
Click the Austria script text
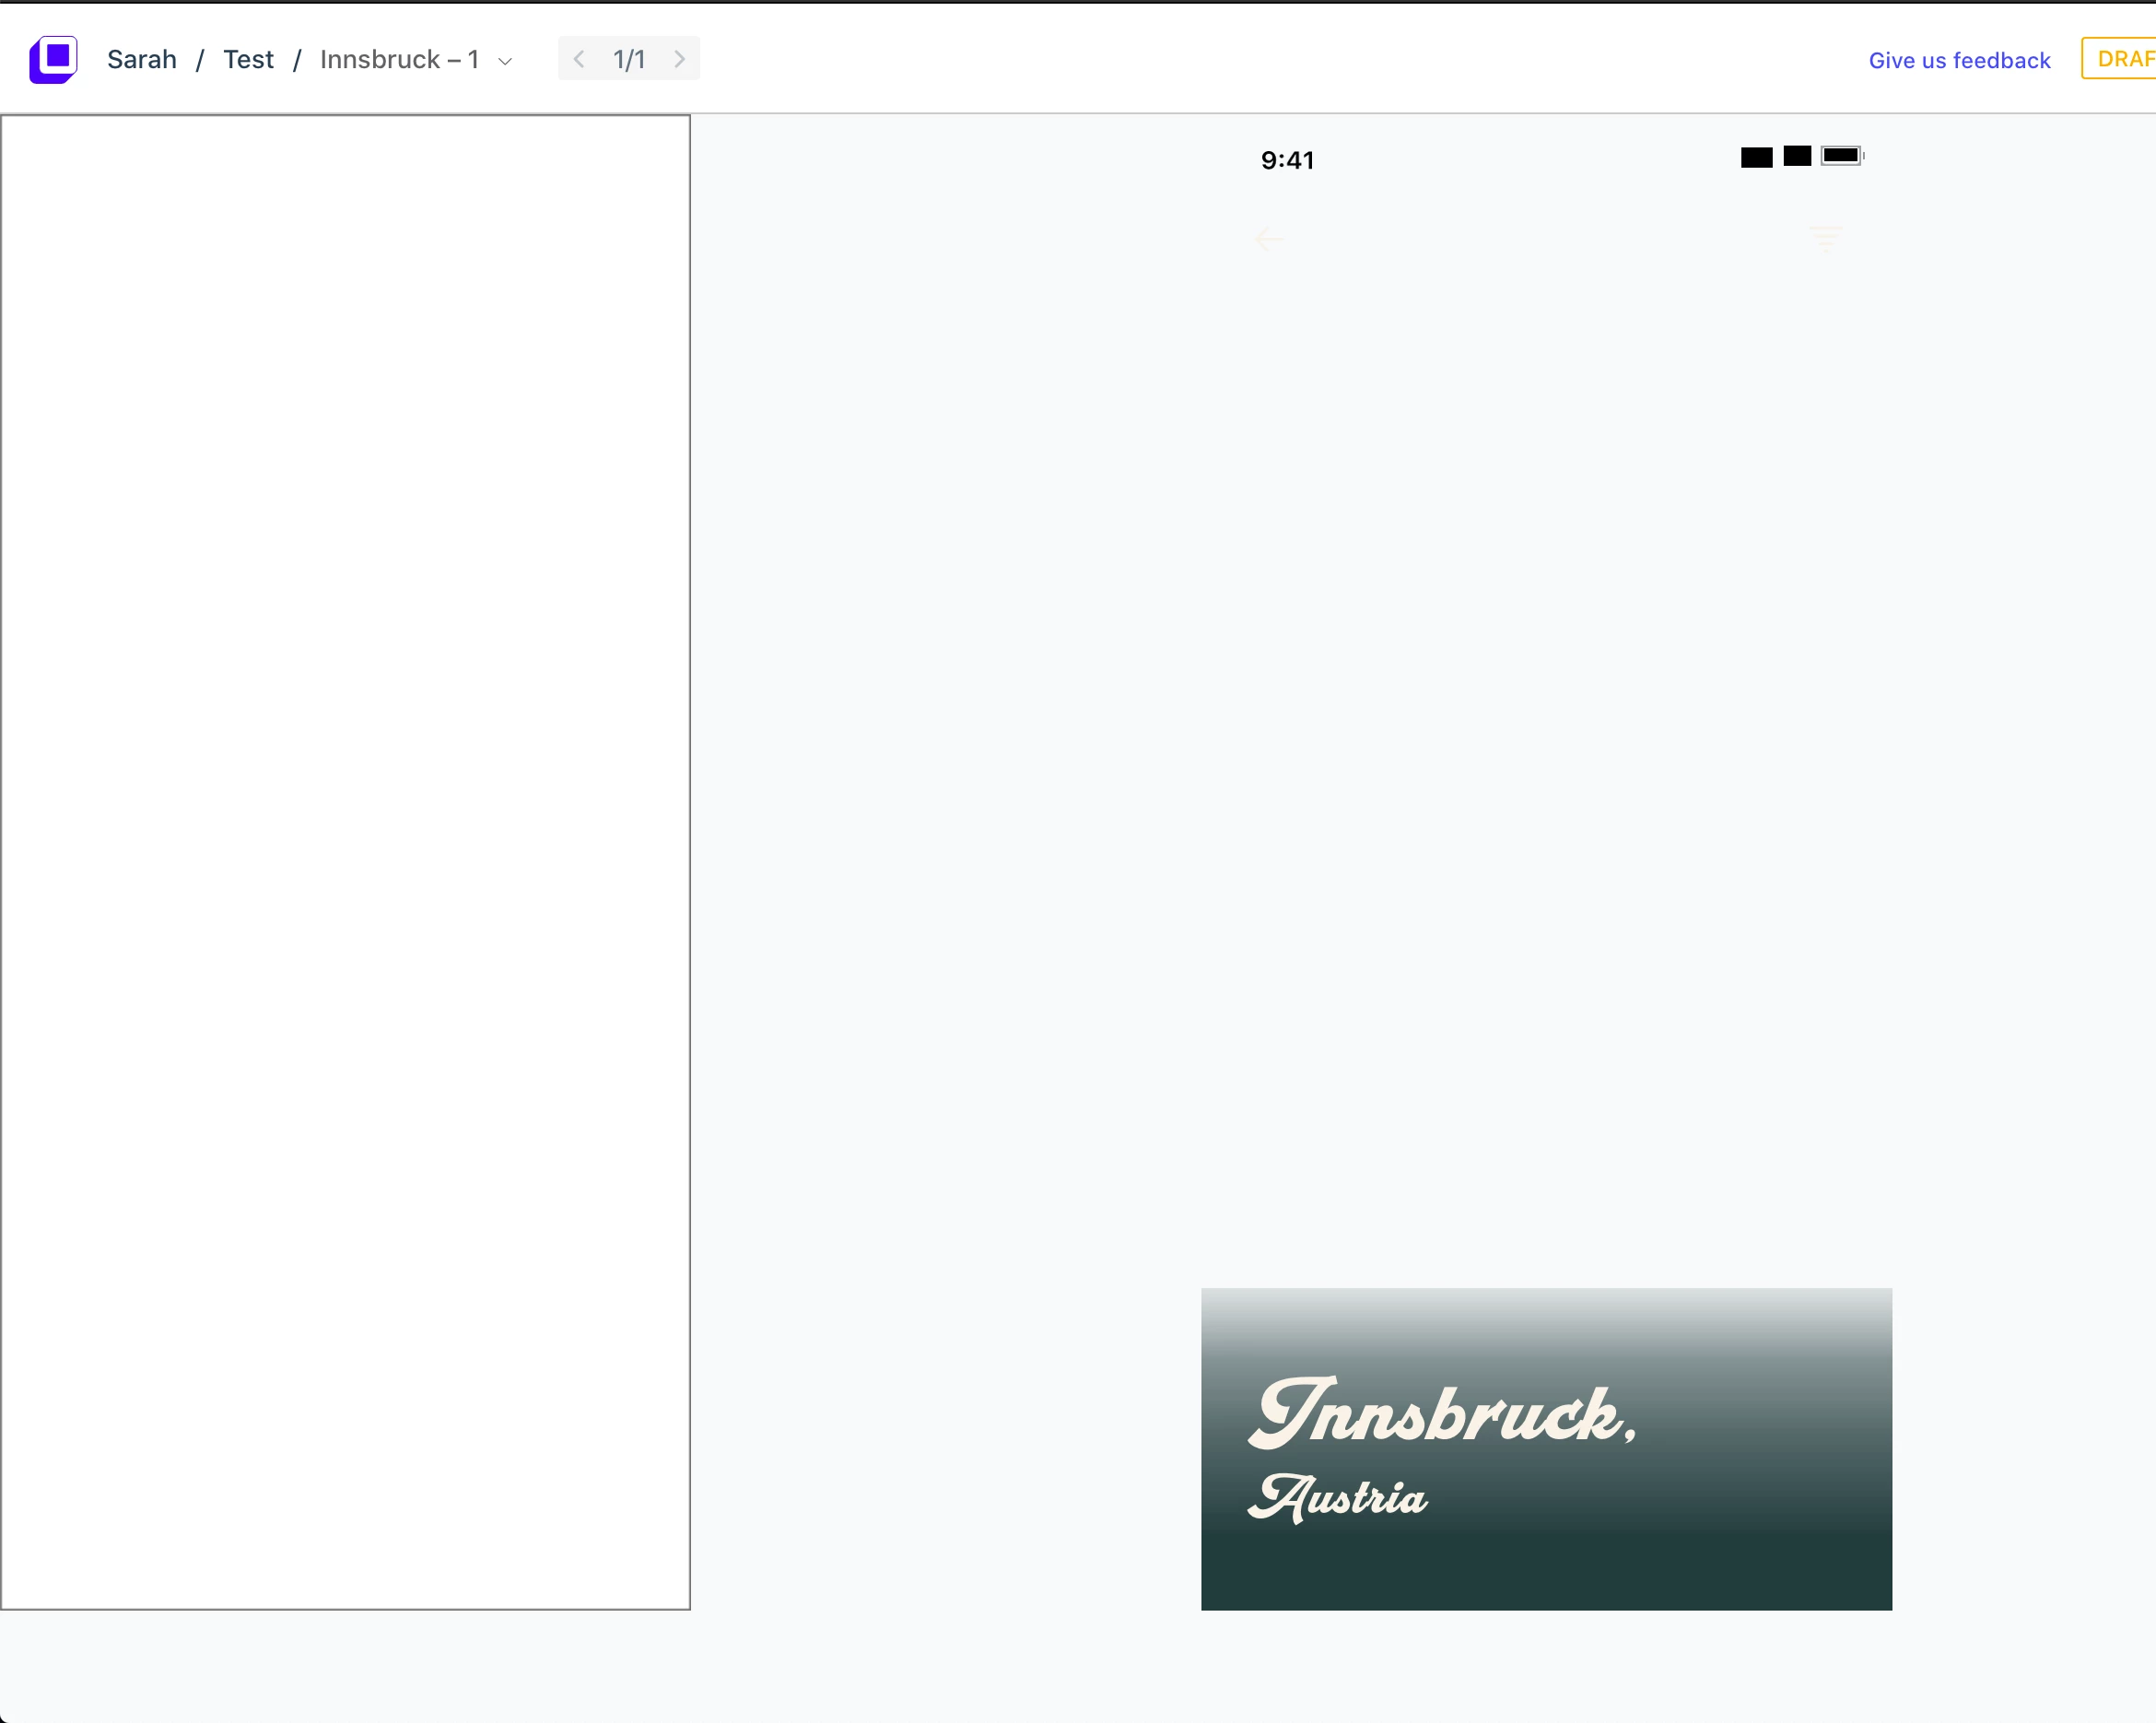tap(1337, 1497)
